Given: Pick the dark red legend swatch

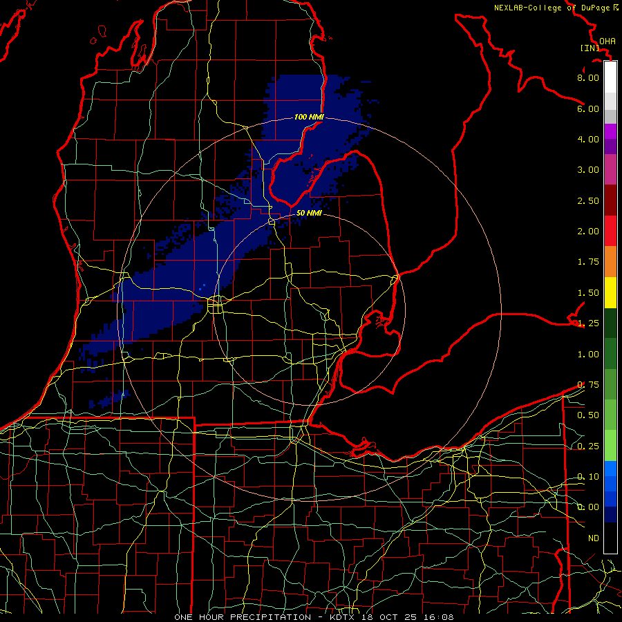Looking at the screenshot, I should pyautogui.click(x=610, y=200).
